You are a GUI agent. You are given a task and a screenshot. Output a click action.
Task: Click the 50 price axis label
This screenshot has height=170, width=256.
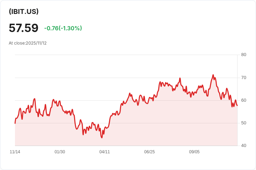243,123
